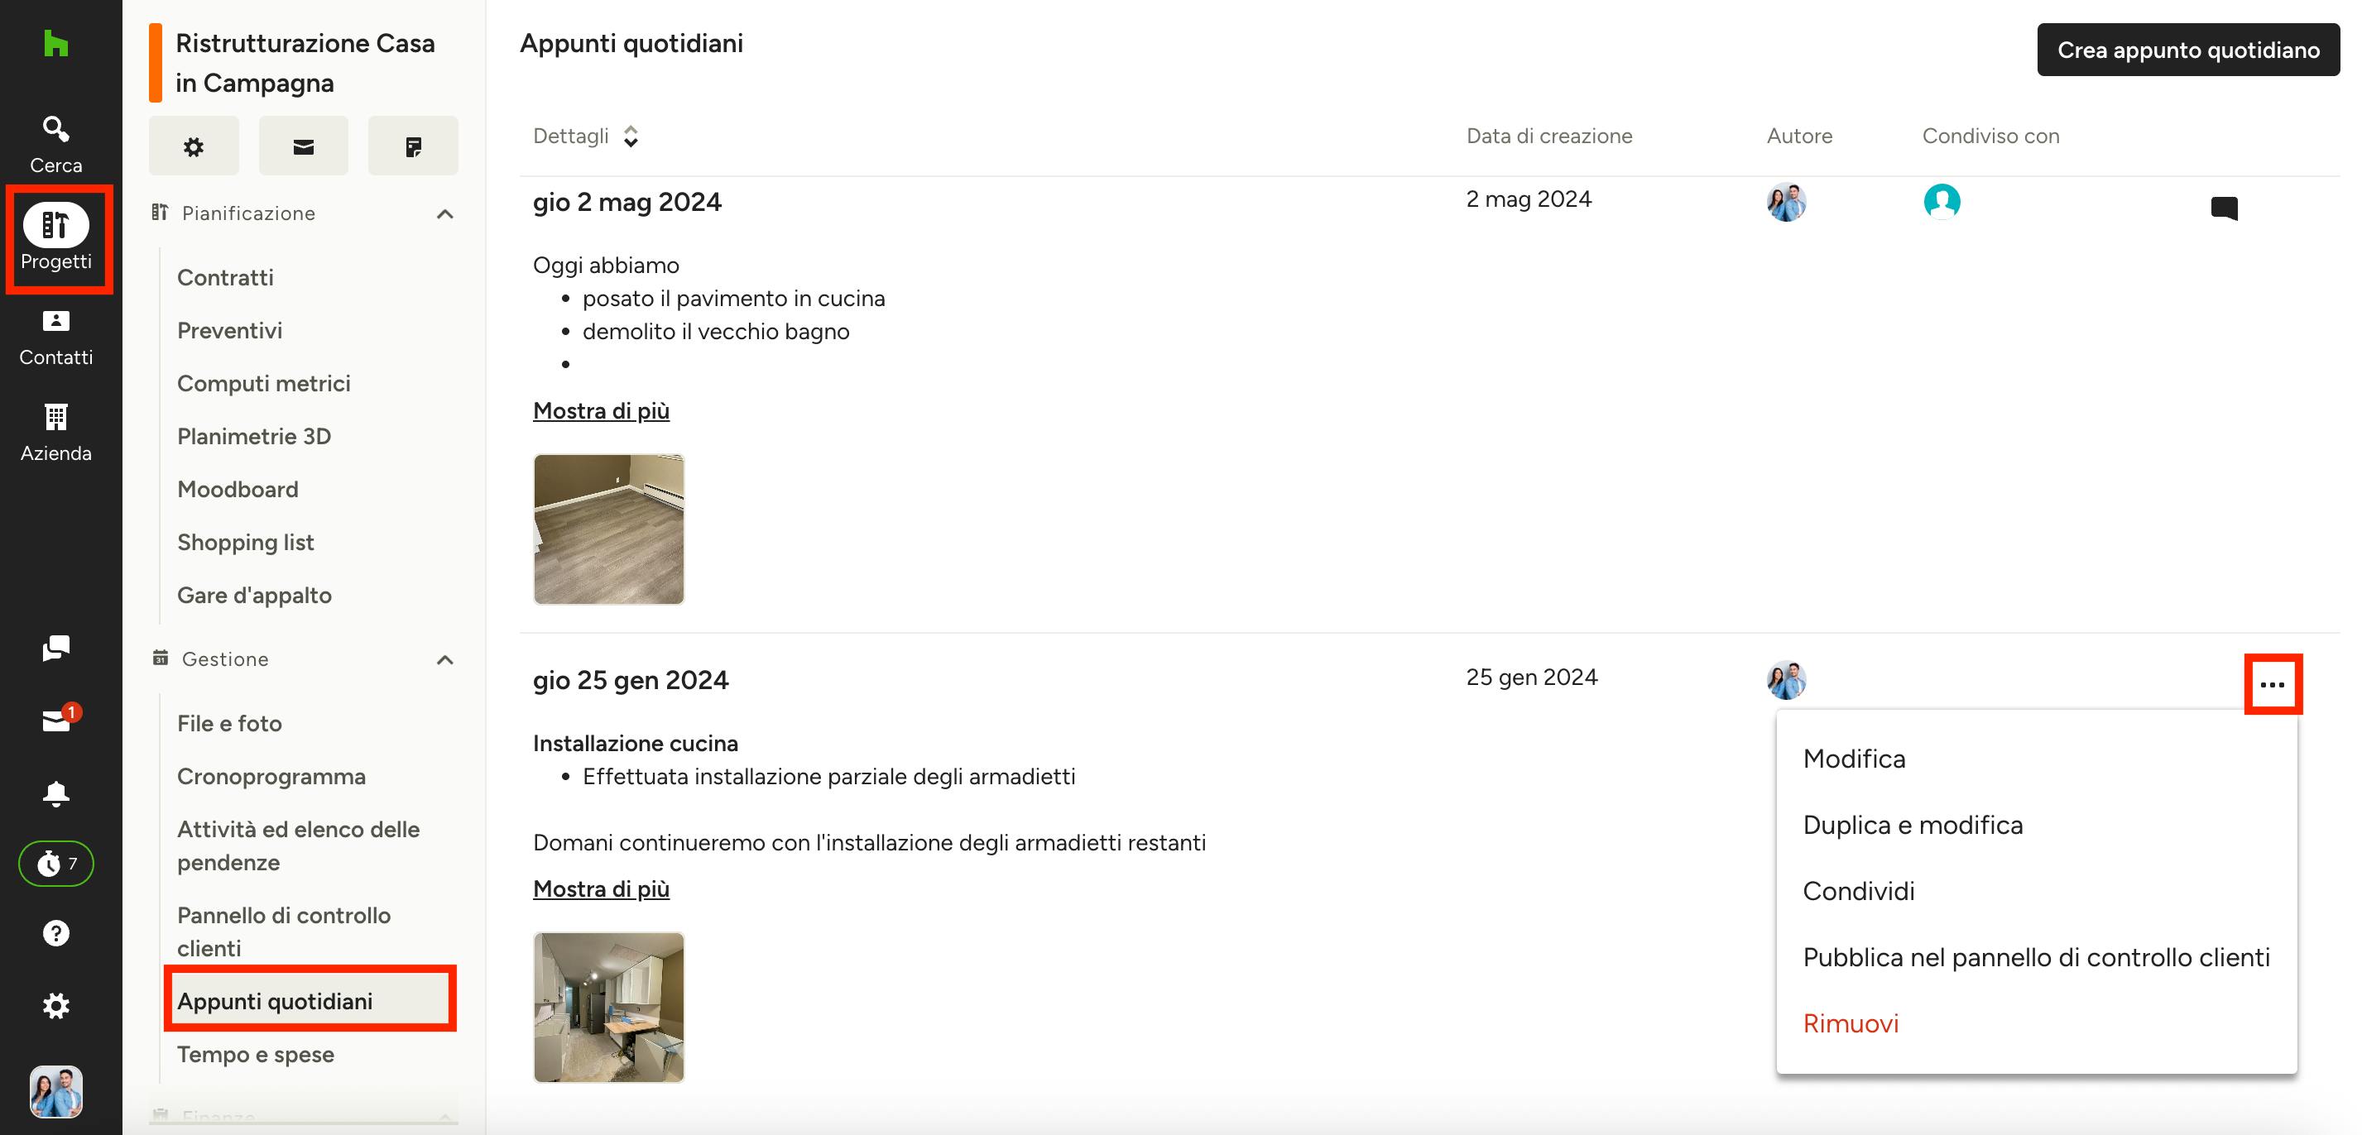The width and height of the screenshot is (2362, 1135).
Task: Click Crea appunto quotidiano button
Action: coord(2187,50)
